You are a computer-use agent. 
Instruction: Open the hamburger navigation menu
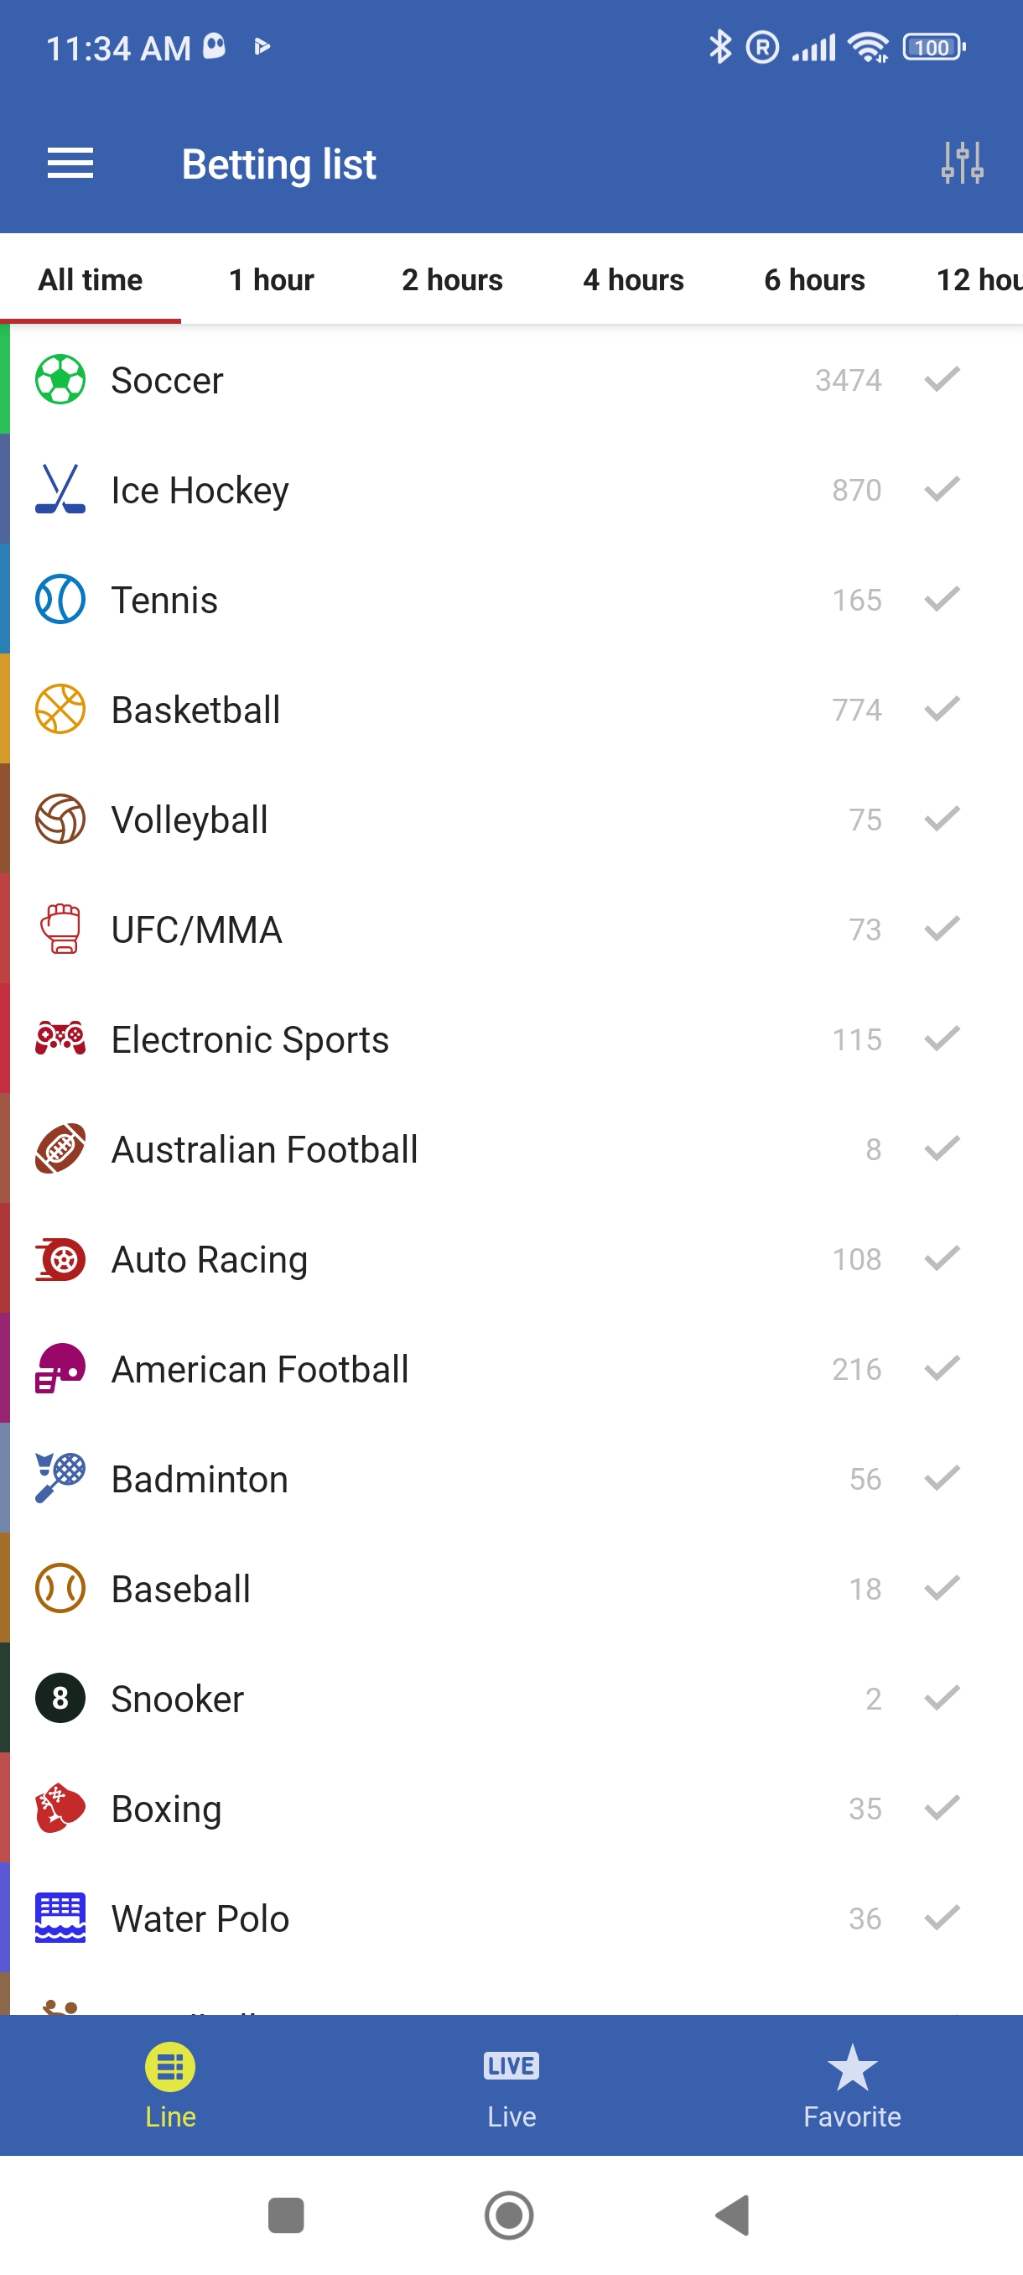click(70, 164)
